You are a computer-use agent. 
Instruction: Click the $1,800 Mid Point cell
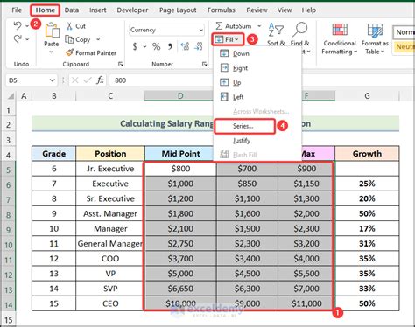tap(180, 213)
